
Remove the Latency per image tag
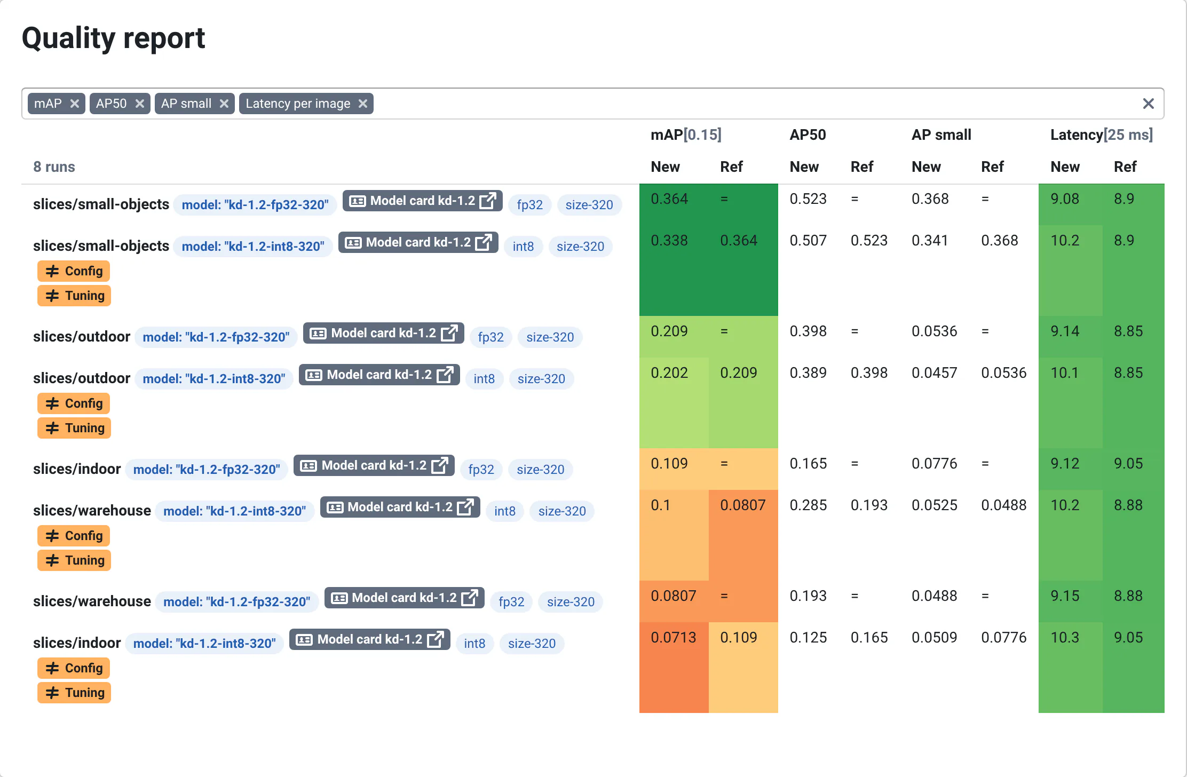point(363,104)
